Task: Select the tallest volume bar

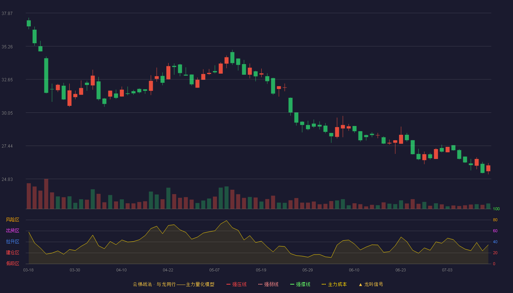Action: (46, 194)
